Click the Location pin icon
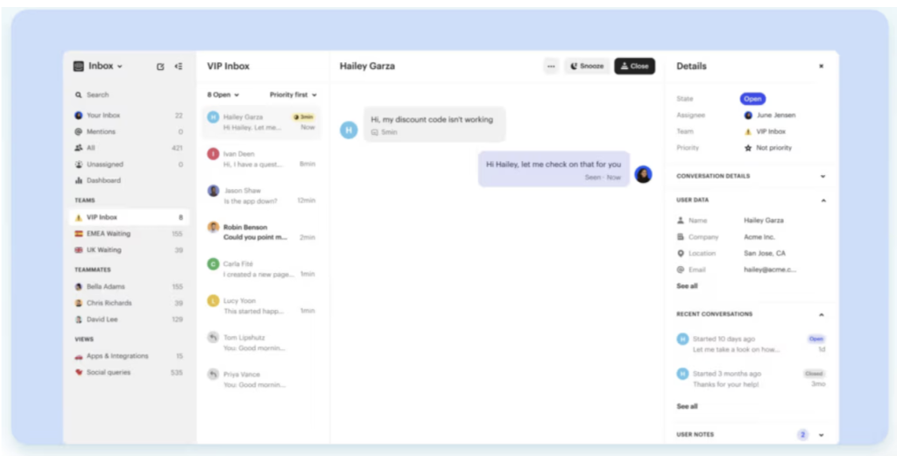This screenshot has height=456, width=897. point(680,253)
